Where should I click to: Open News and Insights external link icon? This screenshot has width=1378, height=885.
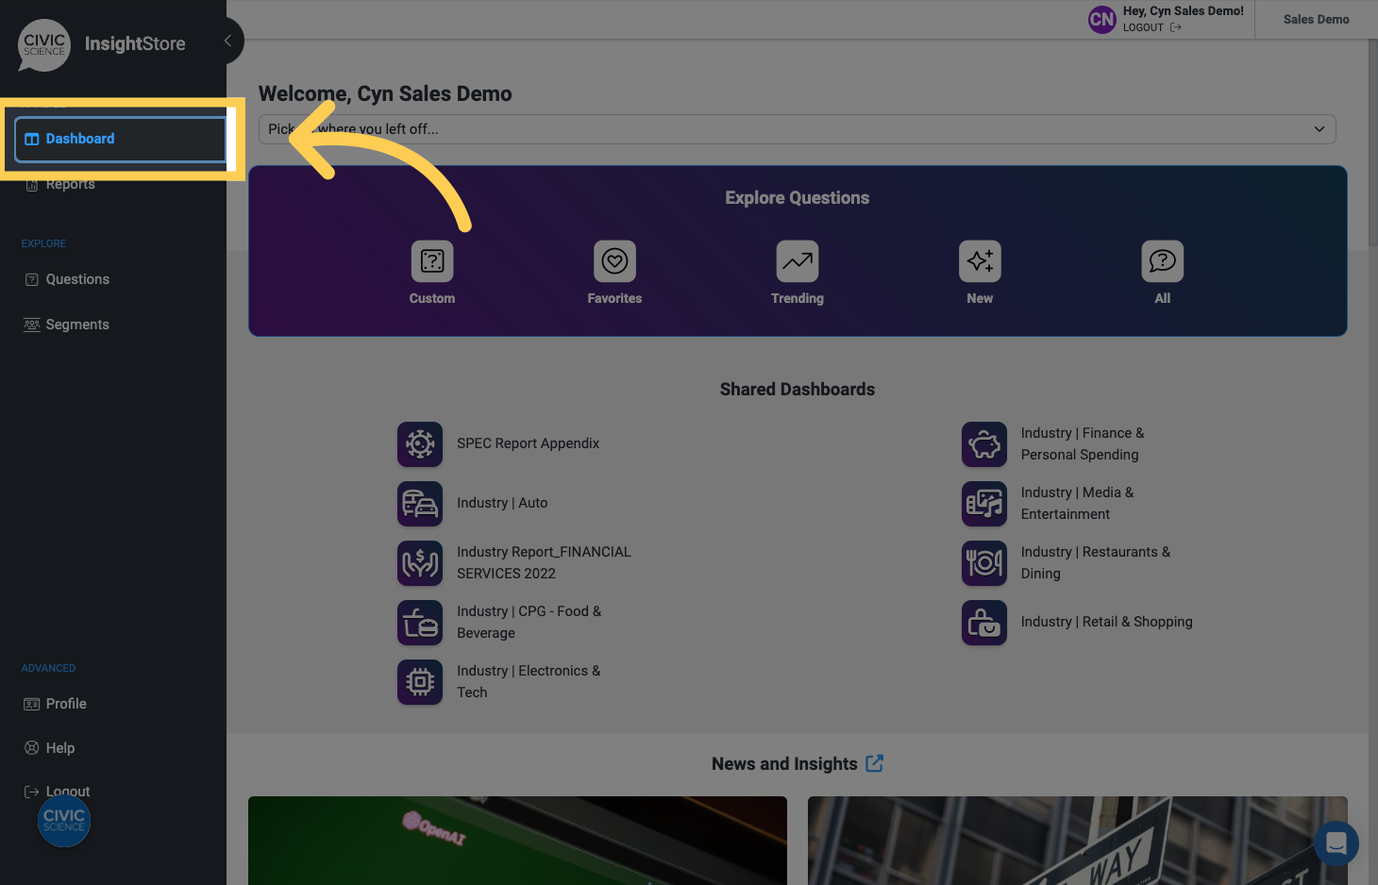click(875, 763)
